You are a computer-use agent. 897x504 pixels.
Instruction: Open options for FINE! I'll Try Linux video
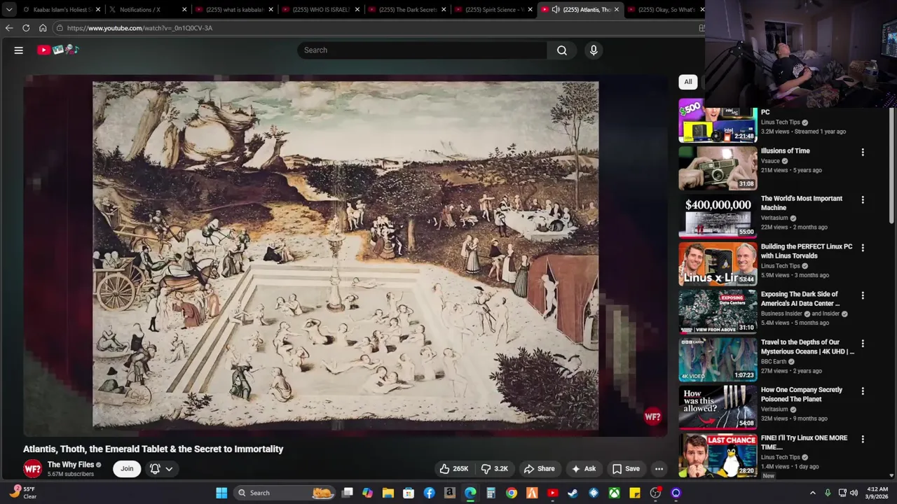(x=863, y=439)
